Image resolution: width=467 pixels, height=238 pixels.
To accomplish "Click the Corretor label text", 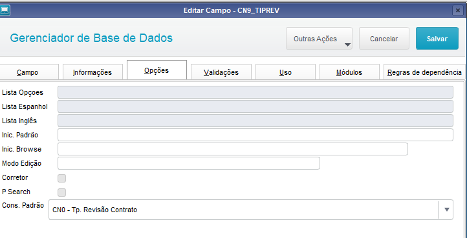I will [15, 177].
